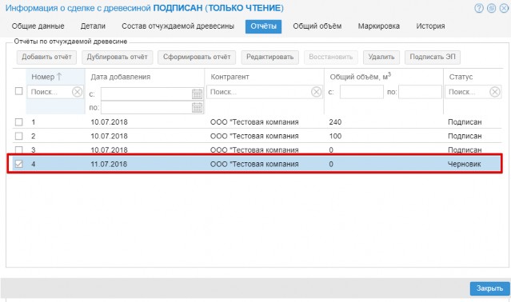
Task: Open the Общий объём tab
Action: [317, 26]
